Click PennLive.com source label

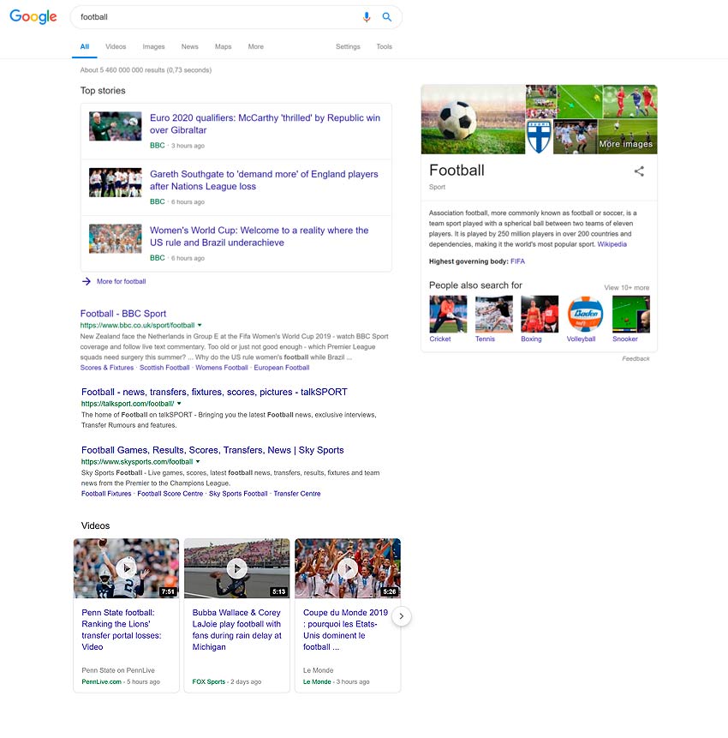tap(102, 681)
